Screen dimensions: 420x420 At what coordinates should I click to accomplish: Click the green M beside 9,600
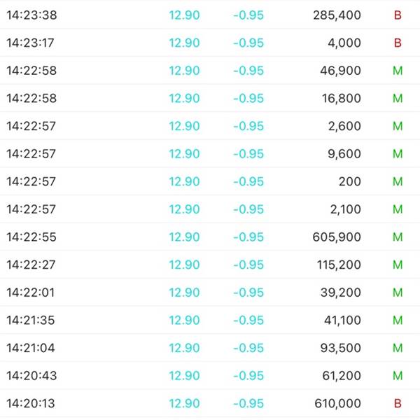point(398,154)
